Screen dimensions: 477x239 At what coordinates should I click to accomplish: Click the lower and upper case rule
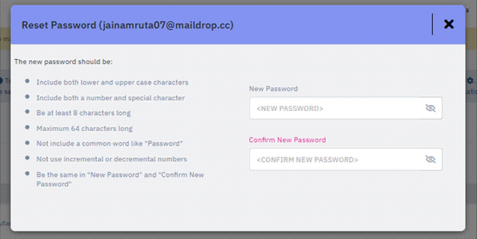(x=112, y=82)
